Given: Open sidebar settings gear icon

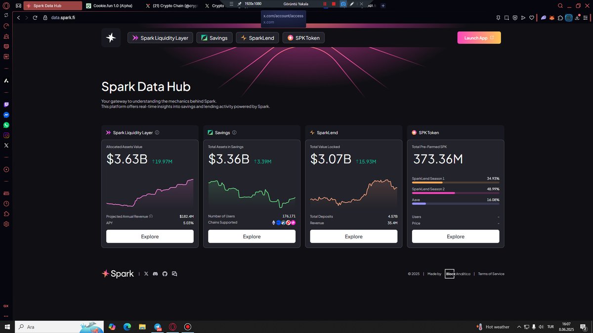Looking at the screenshot, I should click(x=6, y=224).
